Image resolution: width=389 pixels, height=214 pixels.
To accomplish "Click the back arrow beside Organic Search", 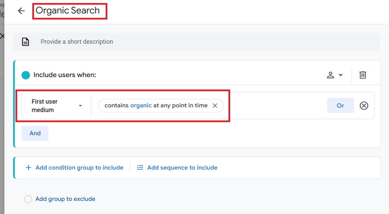I will tap(22, 11).
